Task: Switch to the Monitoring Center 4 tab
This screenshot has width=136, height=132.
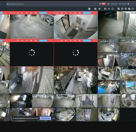Action: (15, 4)
